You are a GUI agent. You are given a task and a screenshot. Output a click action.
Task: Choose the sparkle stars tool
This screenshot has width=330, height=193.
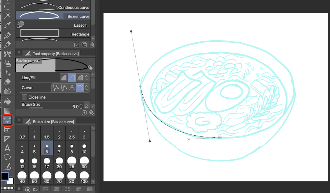7,73
